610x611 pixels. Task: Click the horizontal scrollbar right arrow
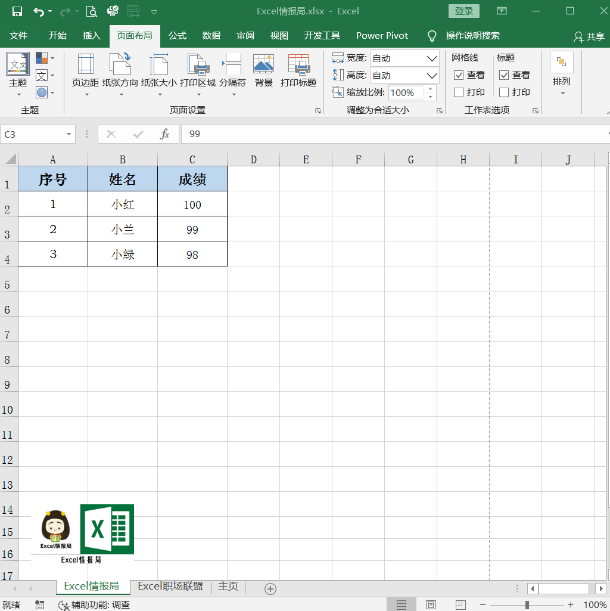pyautogui.click(x=600, y=588)
